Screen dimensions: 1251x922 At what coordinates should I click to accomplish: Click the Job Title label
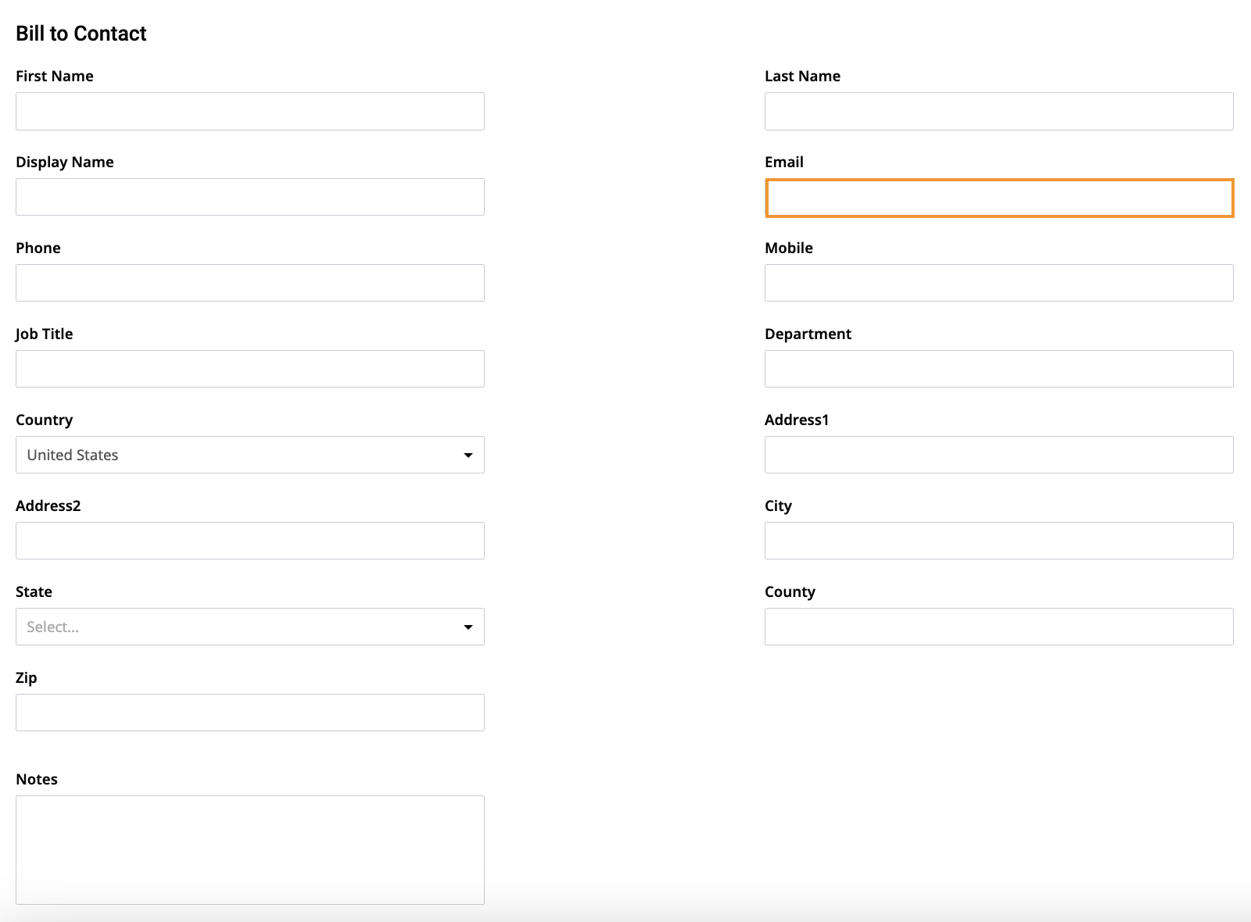[x=45, y=334]
